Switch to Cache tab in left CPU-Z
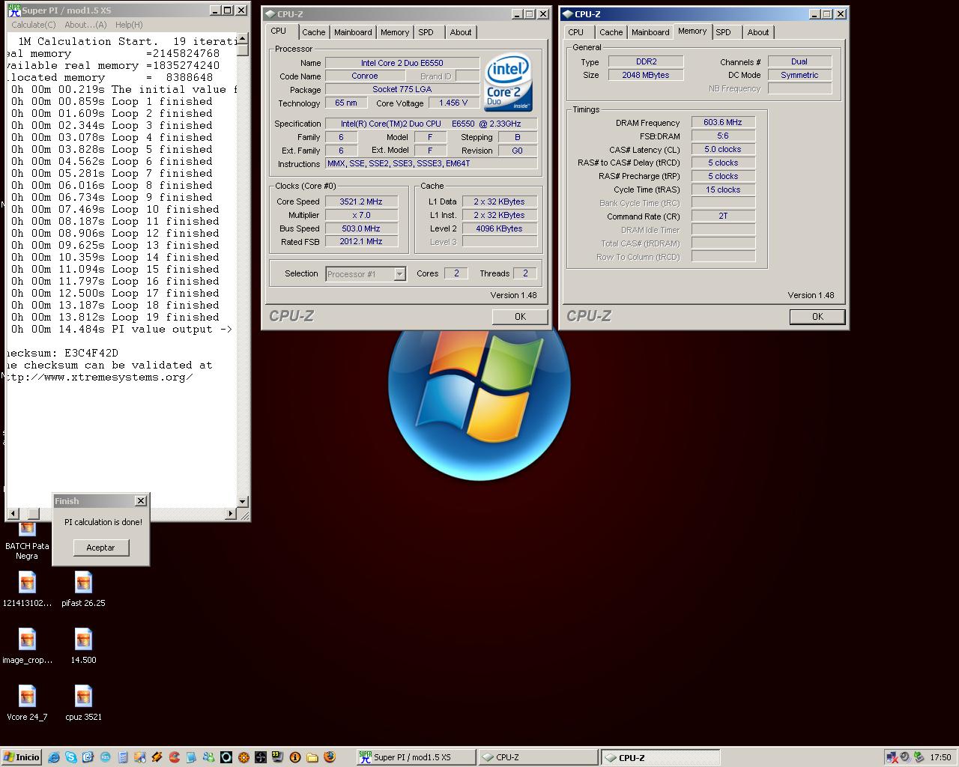 pyautogui.click(x=314, y=32)
